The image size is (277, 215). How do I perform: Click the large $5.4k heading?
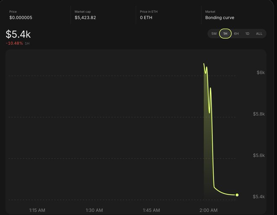(18, 34)
